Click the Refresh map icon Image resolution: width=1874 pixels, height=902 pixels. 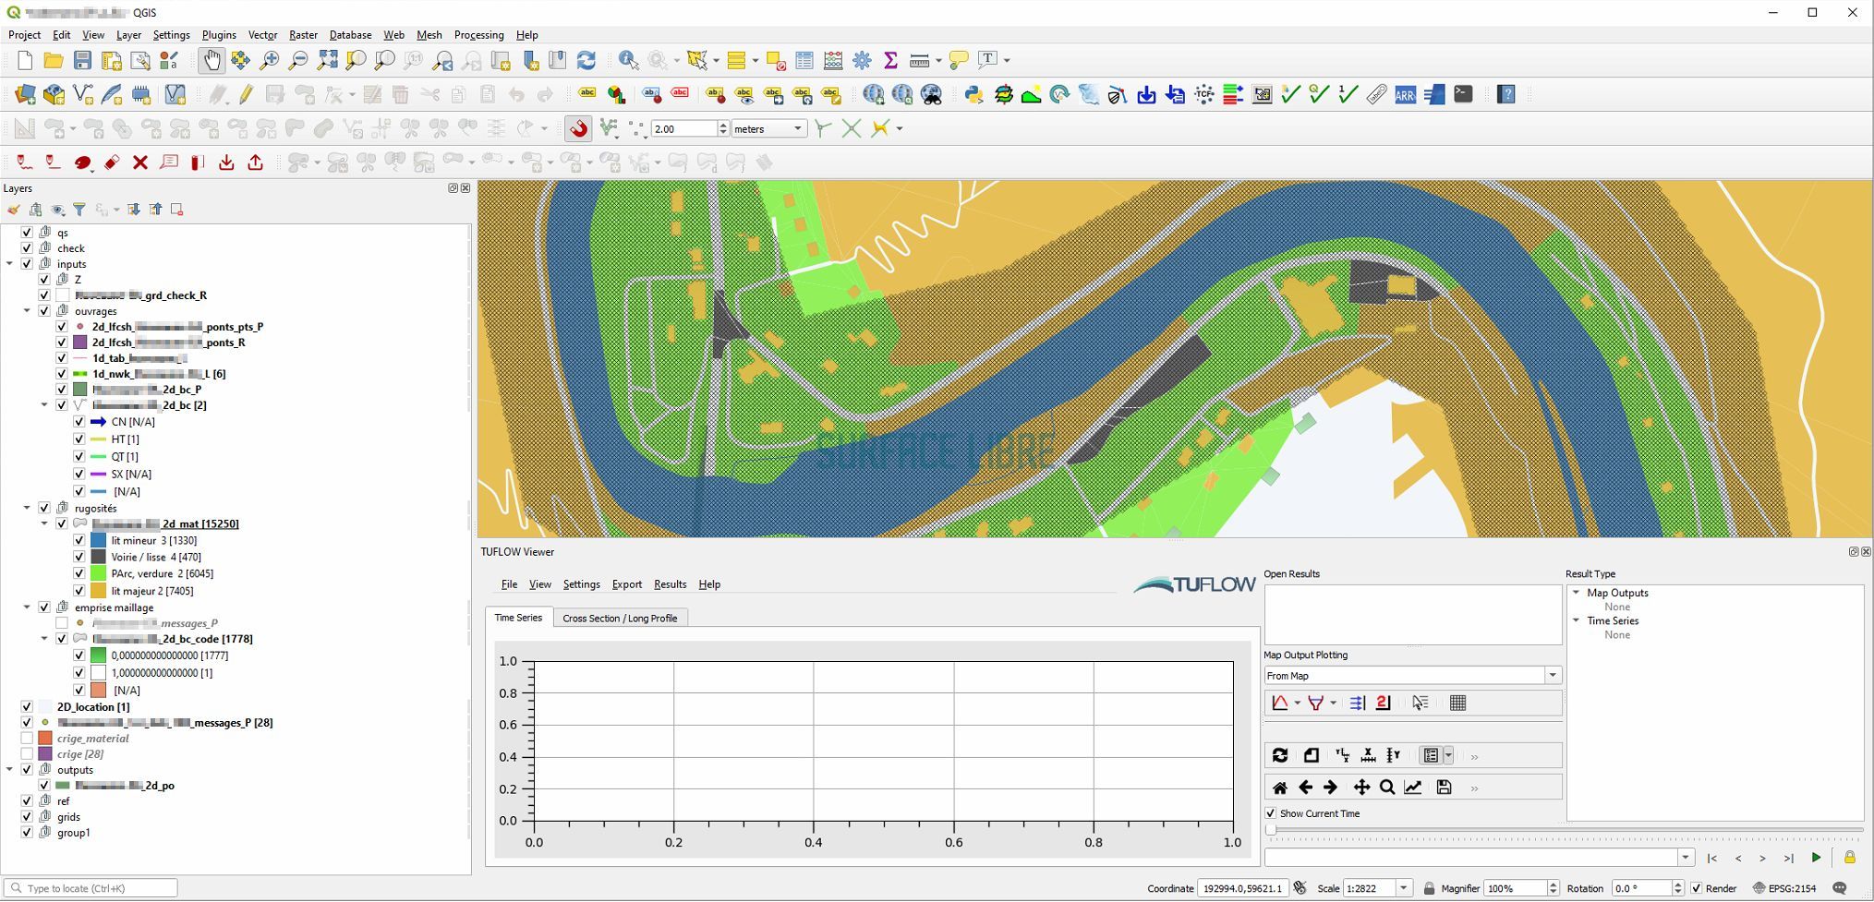coord(586,61)
